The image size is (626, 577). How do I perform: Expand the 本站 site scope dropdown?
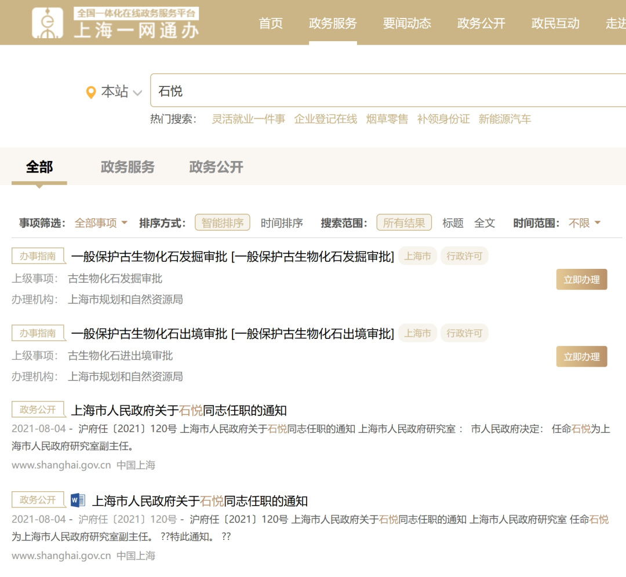click(121, 92)
